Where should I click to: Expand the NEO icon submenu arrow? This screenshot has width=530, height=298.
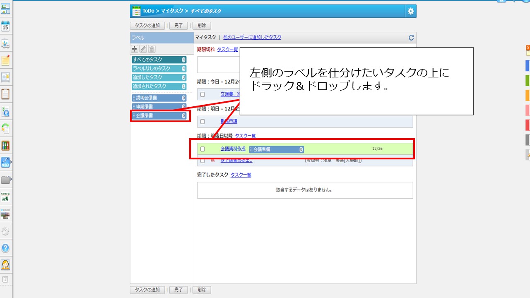click(11, 162)
